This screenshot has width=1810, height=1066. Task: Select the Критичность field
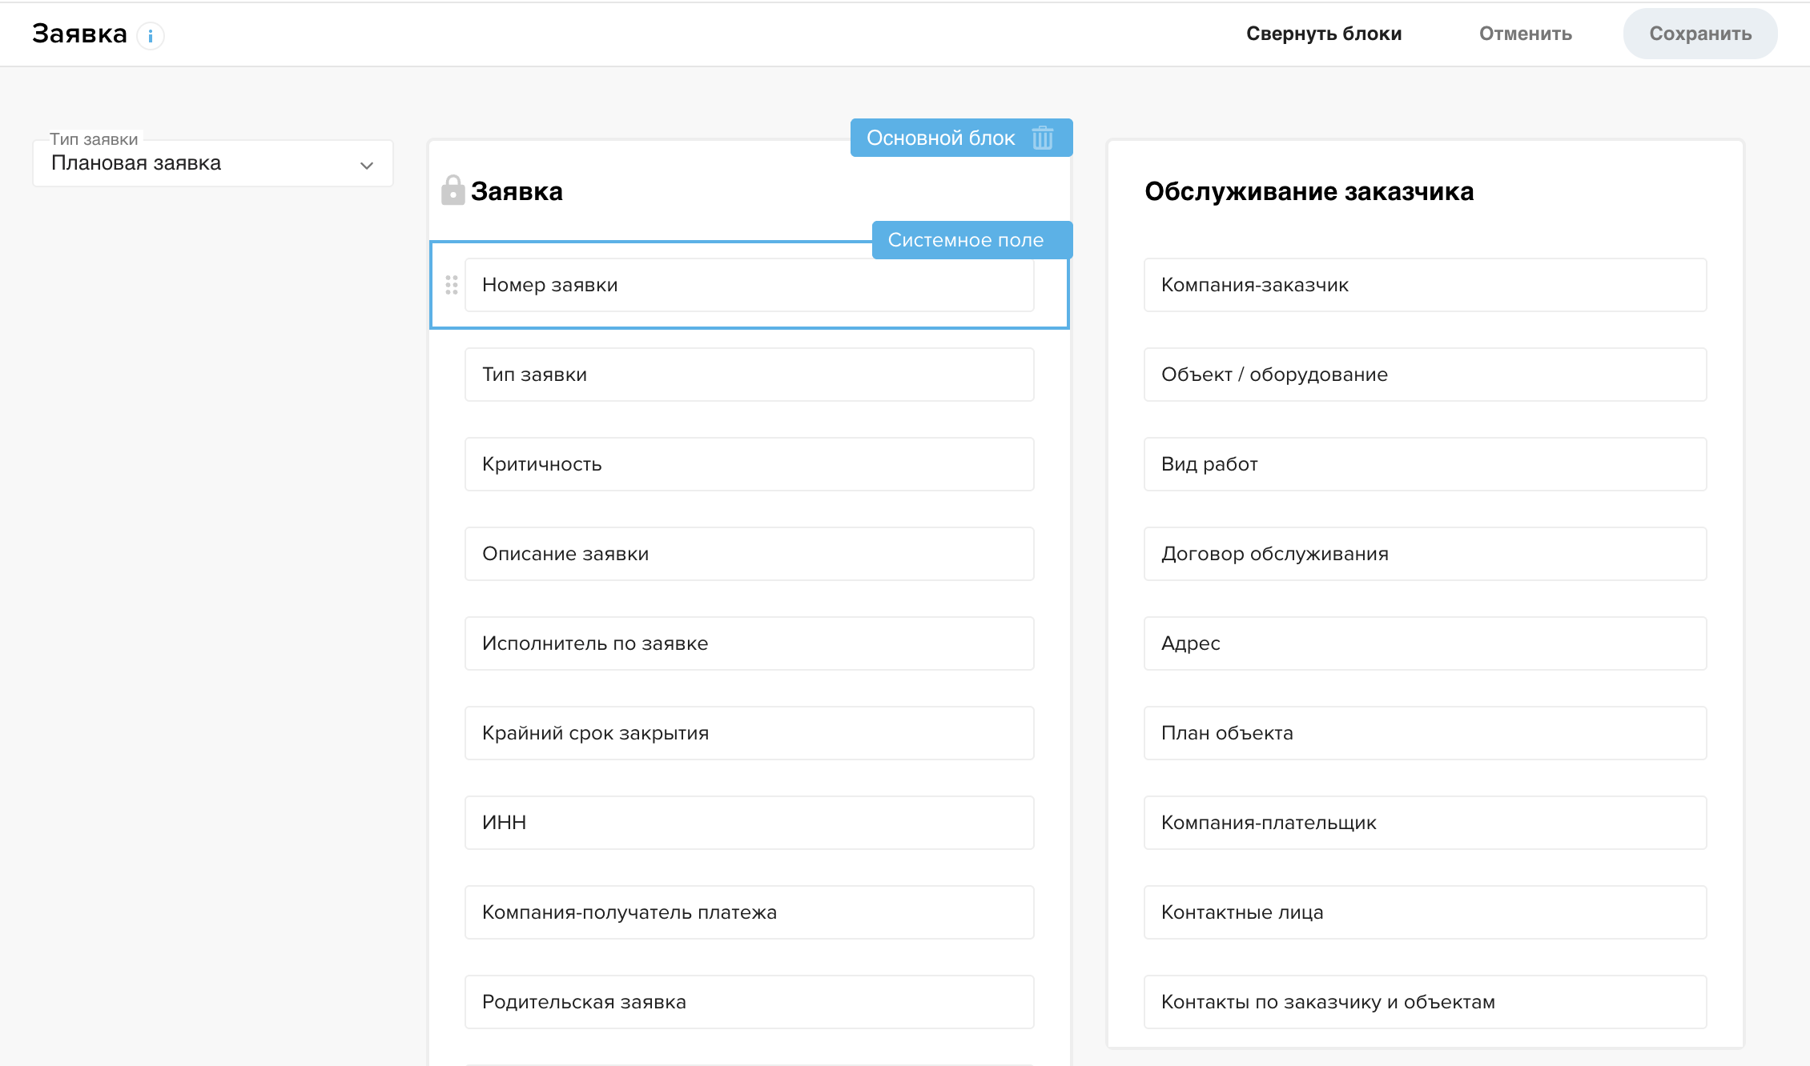(x=749, y=464)
